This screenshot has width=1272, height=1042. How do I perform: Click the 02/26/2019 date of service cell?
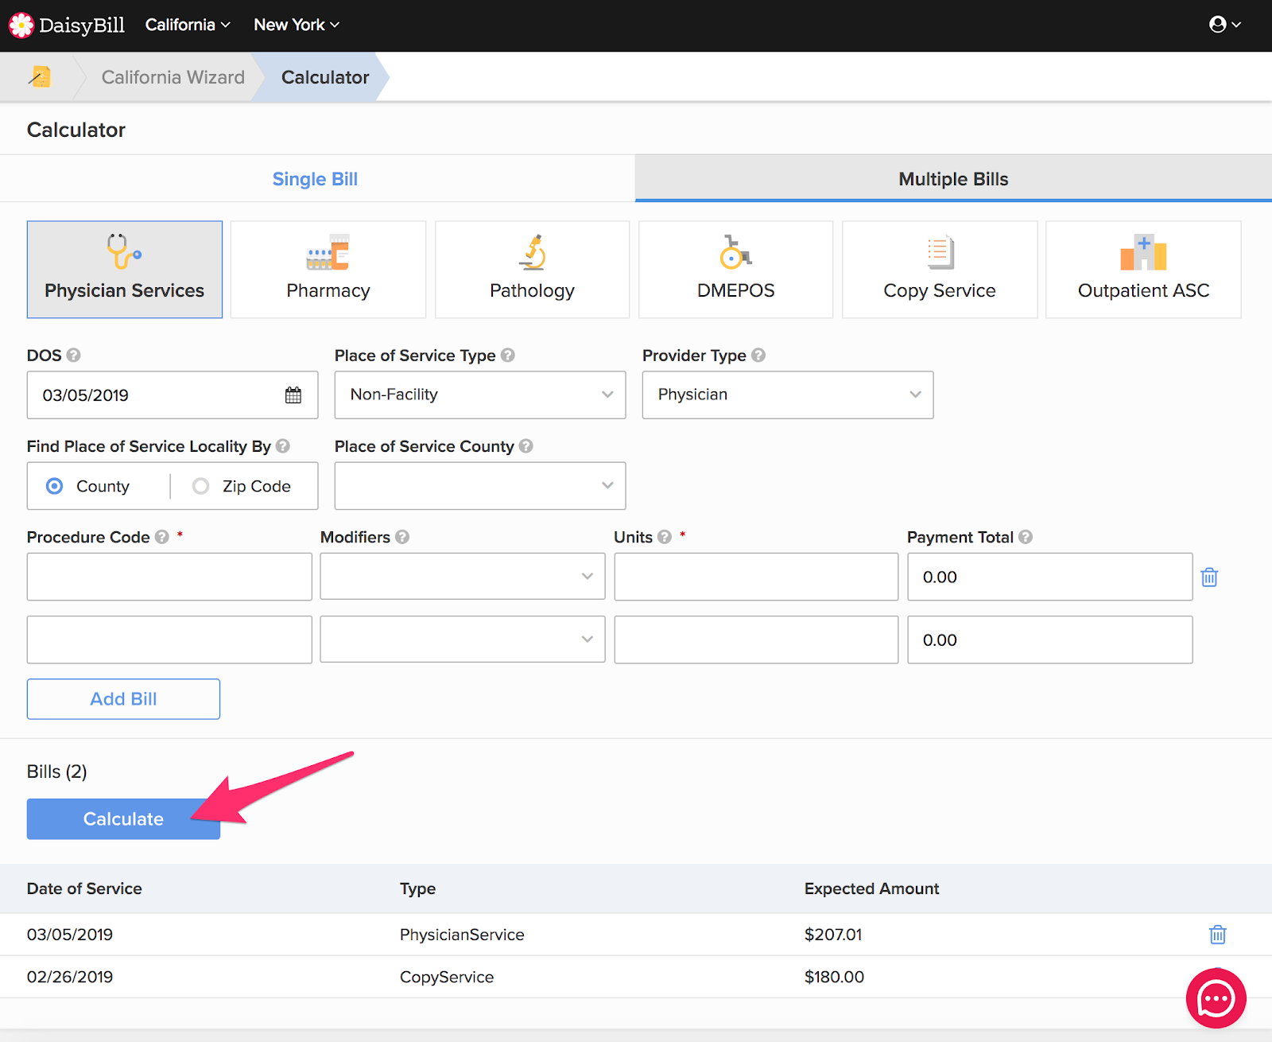tap(70, 977)
